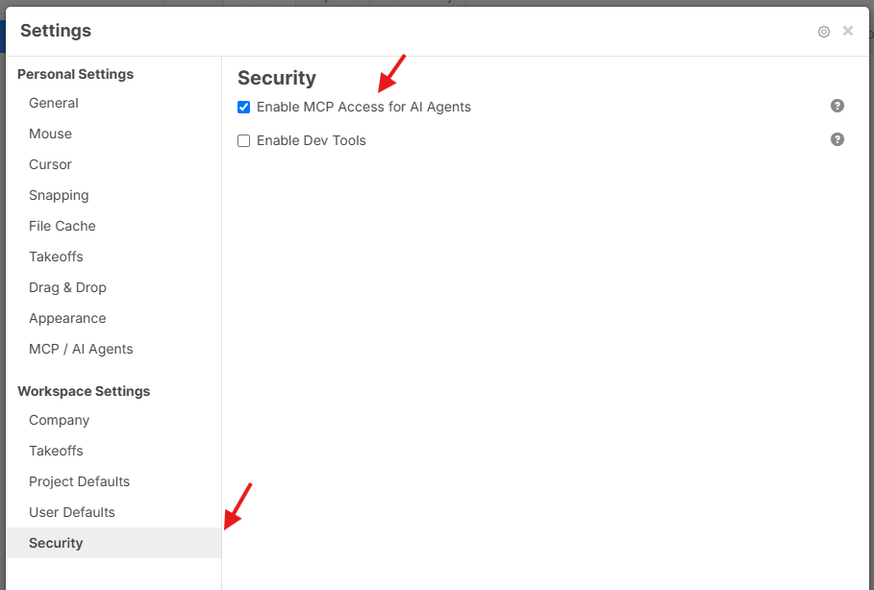Uncheck Enable MCP Access for AI Agents
Viewport: 874px width, 590px height.
click(243, 107)
